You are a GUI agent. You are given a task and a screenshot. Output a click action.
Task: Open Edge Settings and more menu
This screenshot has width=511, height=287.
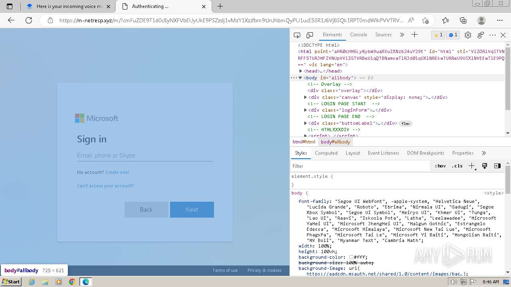click(500, 20)
